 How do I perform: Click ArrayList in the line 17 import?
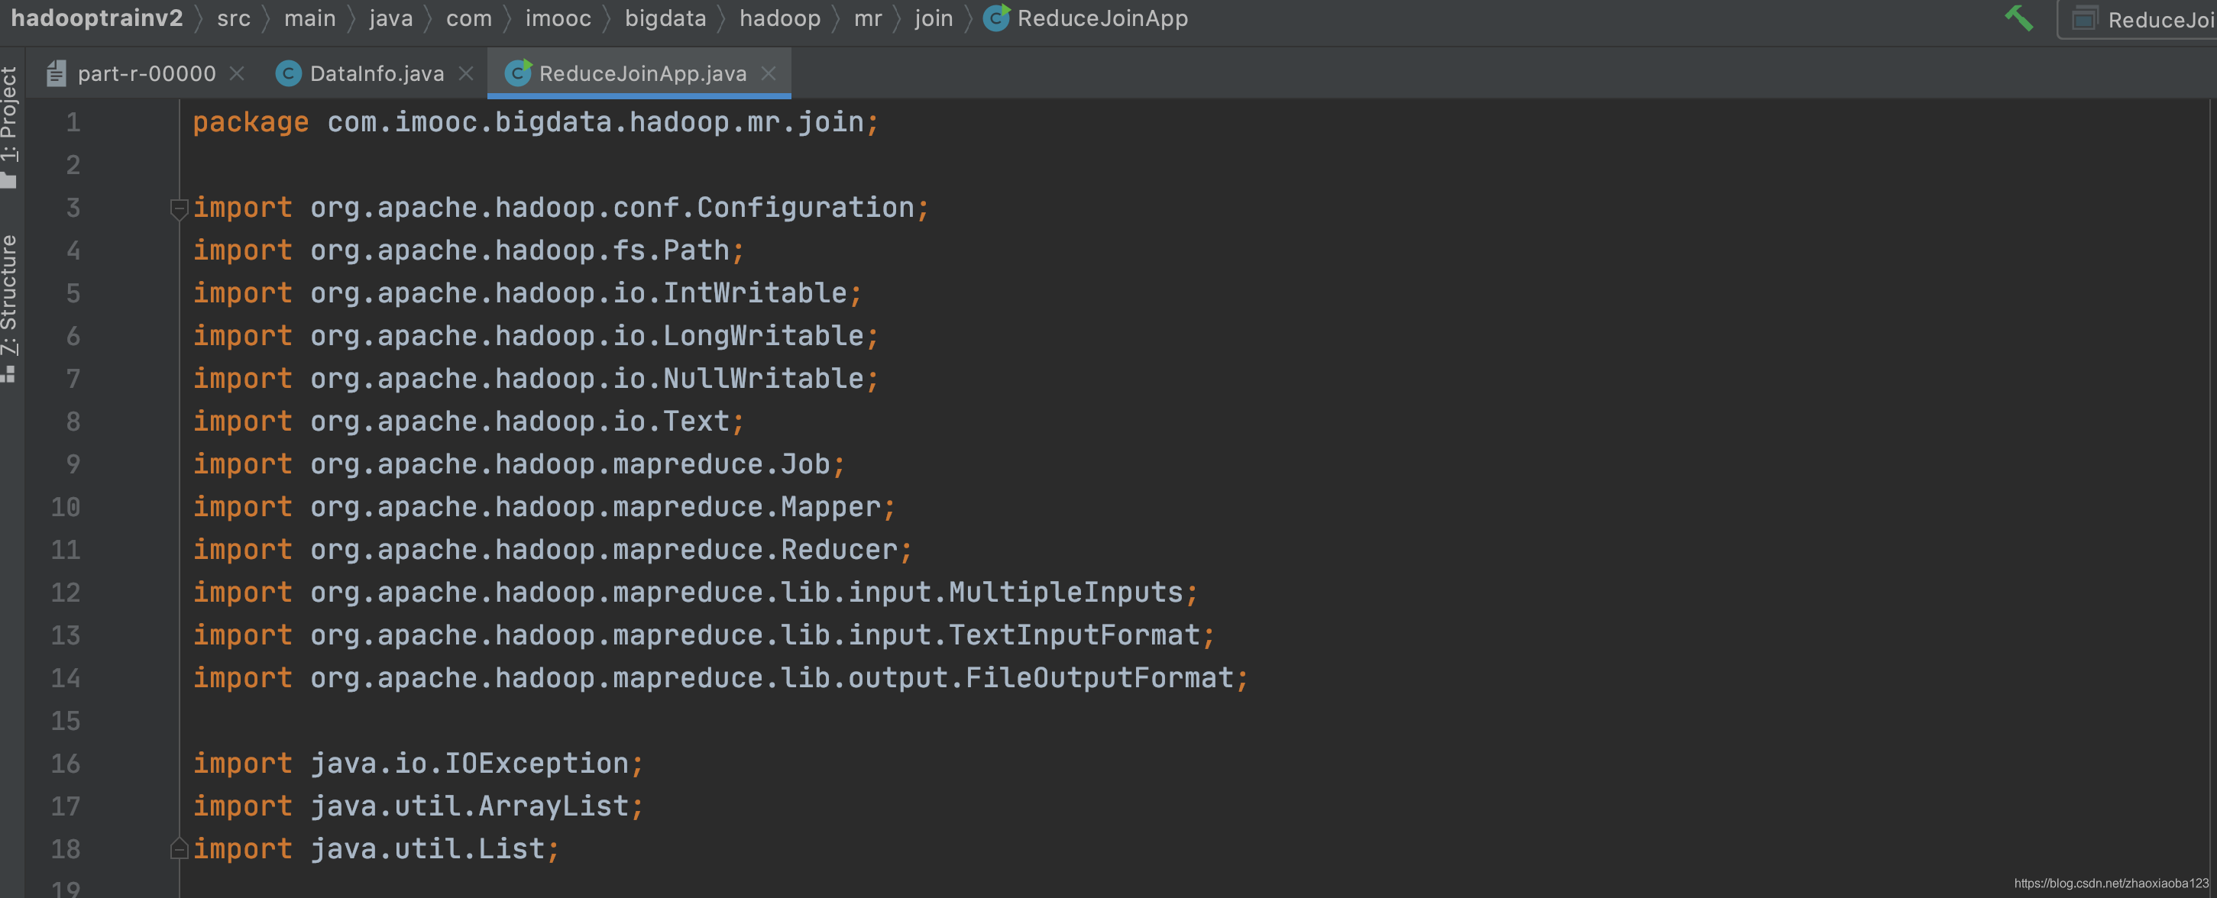[553, 806]
